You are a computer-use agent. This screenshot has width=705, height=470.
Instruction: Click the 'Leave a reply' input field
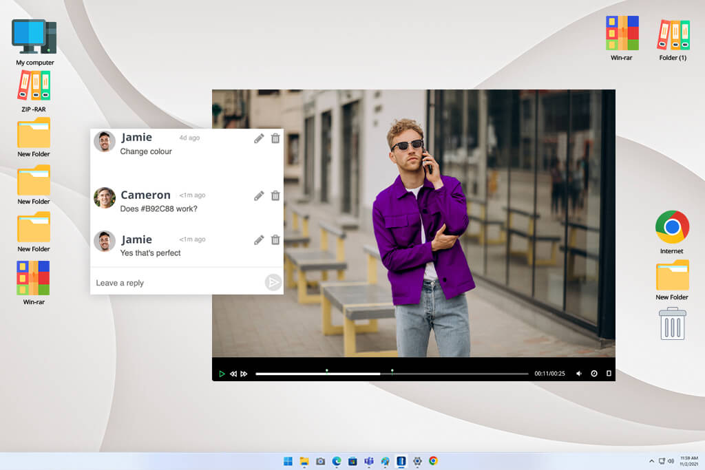pyautogui.click(x=178, y=283)
